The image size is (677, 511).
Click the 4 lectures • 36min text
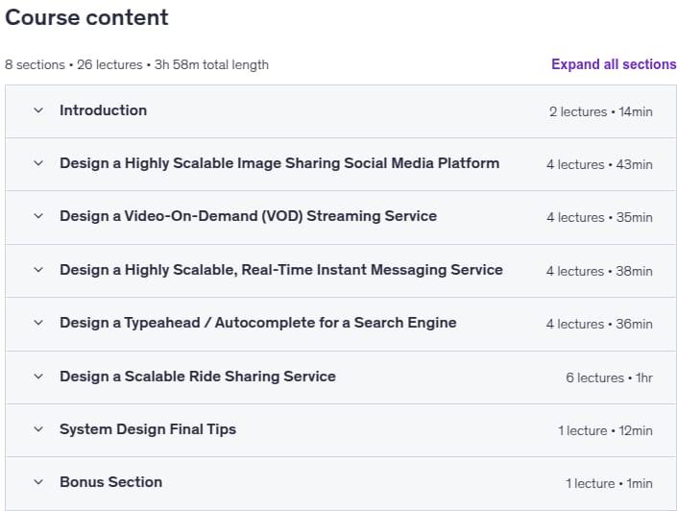coord(599,324)
